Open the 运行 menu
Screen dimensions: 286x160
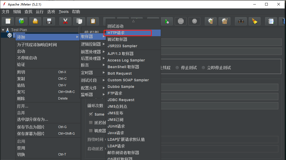(x=40, y=12)
